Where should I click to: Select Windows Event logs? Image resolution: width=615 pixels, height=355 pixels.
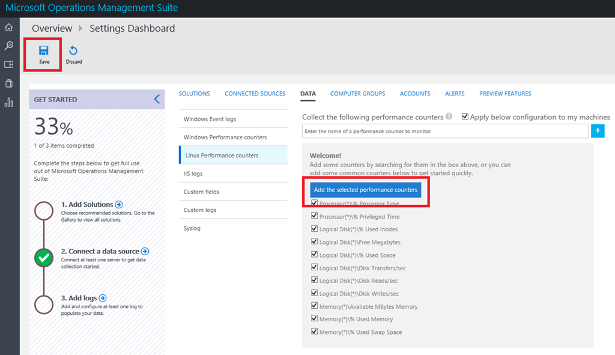coord(233,119)
